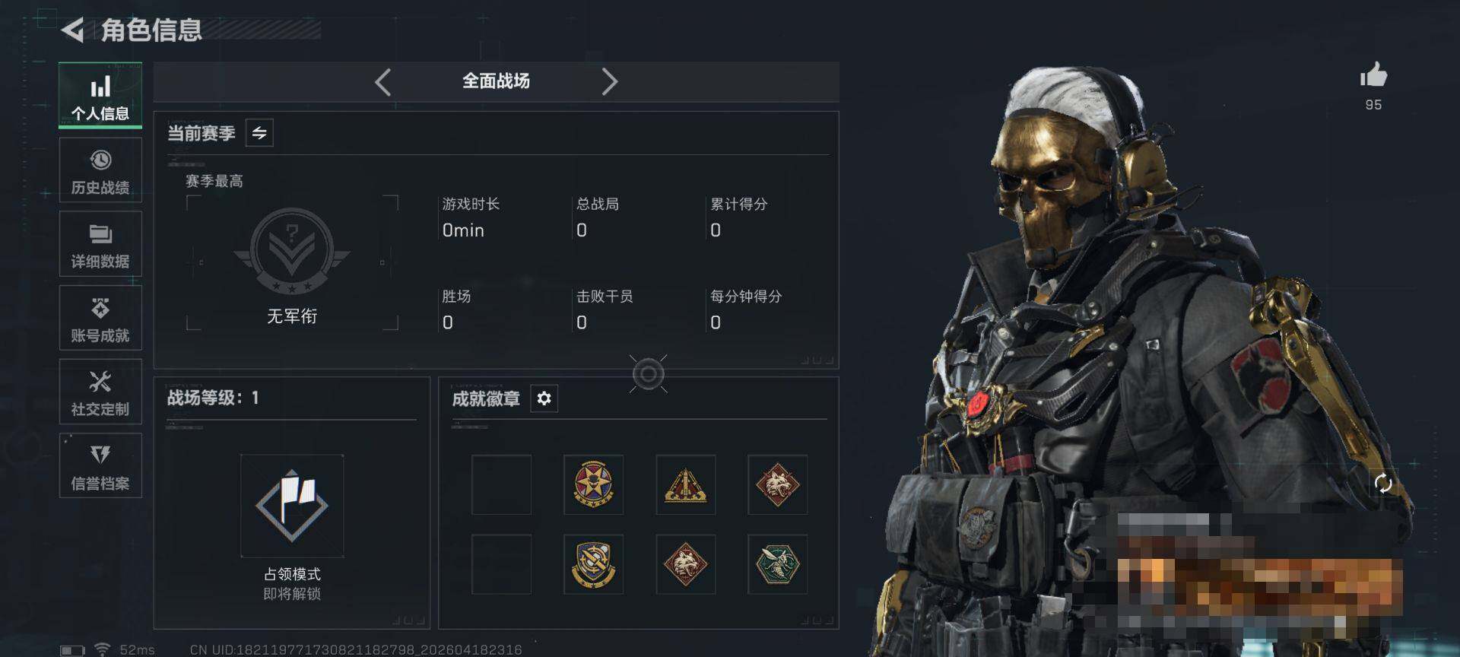The height and width of the screenshot is (657, 1460).
Task: Select the star emblem achievement badge
Action: 593,485
